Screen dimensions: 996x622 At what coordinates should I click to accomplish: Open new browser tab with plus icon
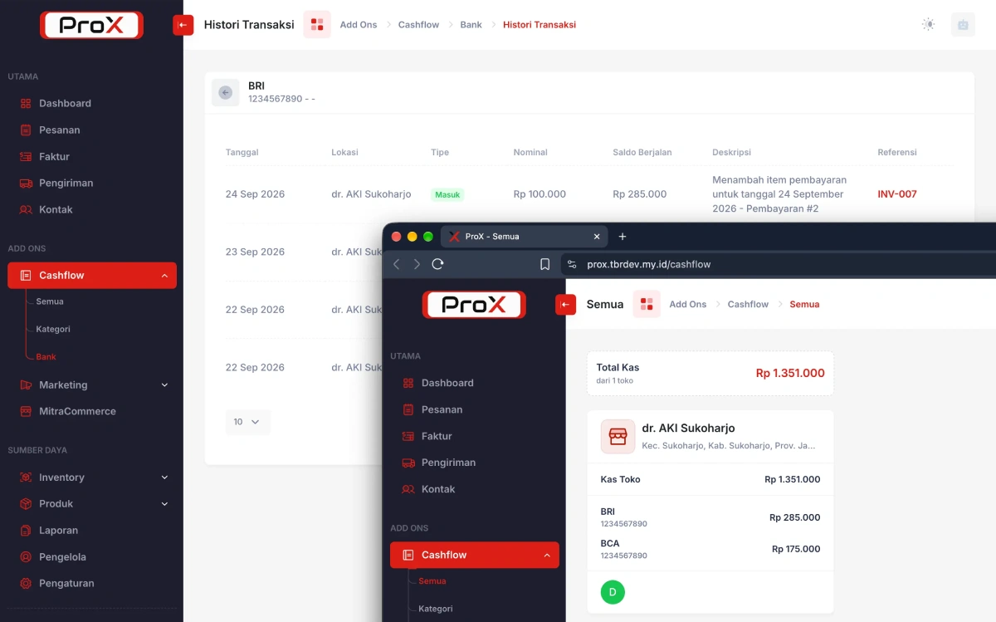coord(622,237)
